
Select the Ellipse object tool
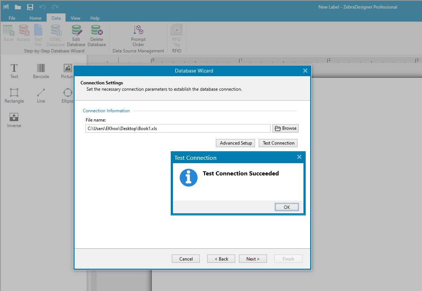[67, 96]
